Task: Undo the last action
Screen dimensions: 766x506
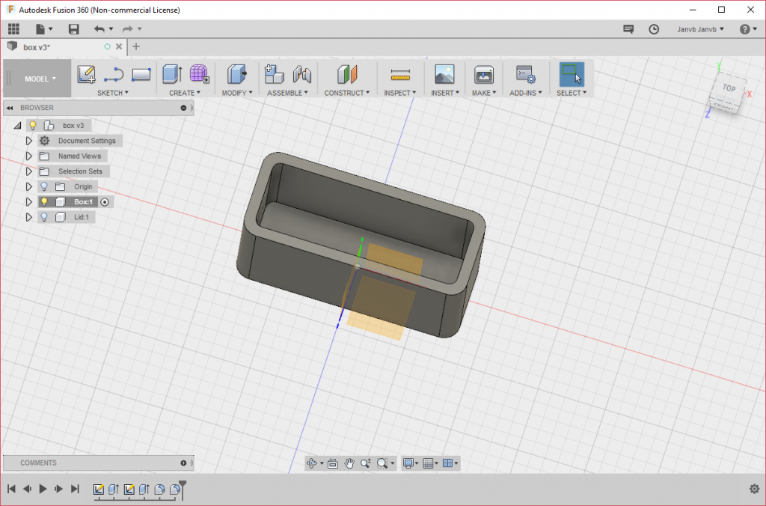Action: coord(99,29)
